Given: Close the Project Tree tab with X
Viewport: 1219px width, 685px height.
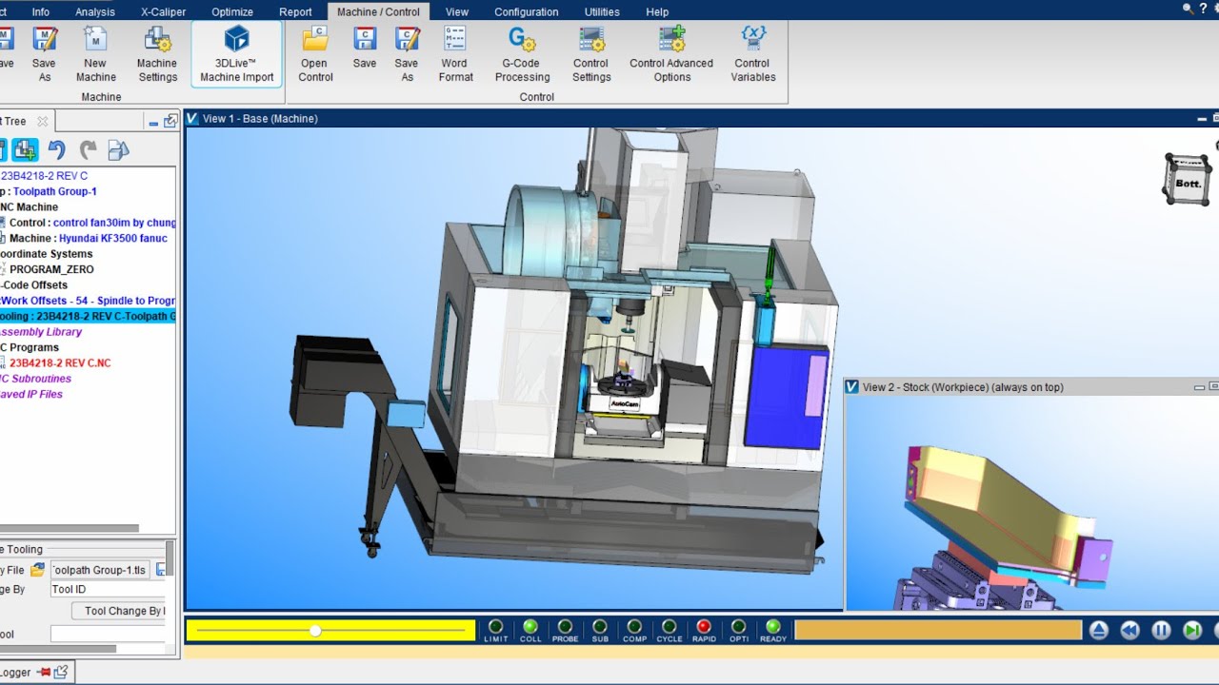Looking at the screenshot, I should click(x=42, y=121).
